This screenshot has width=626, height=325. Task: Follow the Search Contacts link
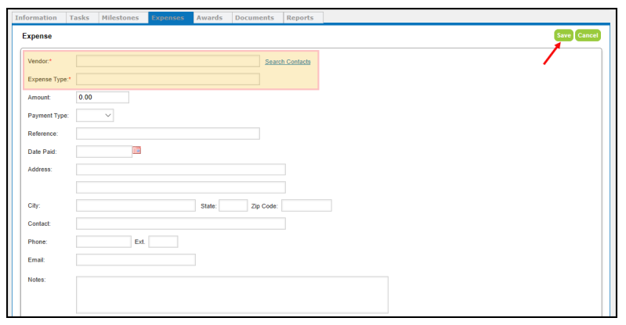[x=288, y=62]
